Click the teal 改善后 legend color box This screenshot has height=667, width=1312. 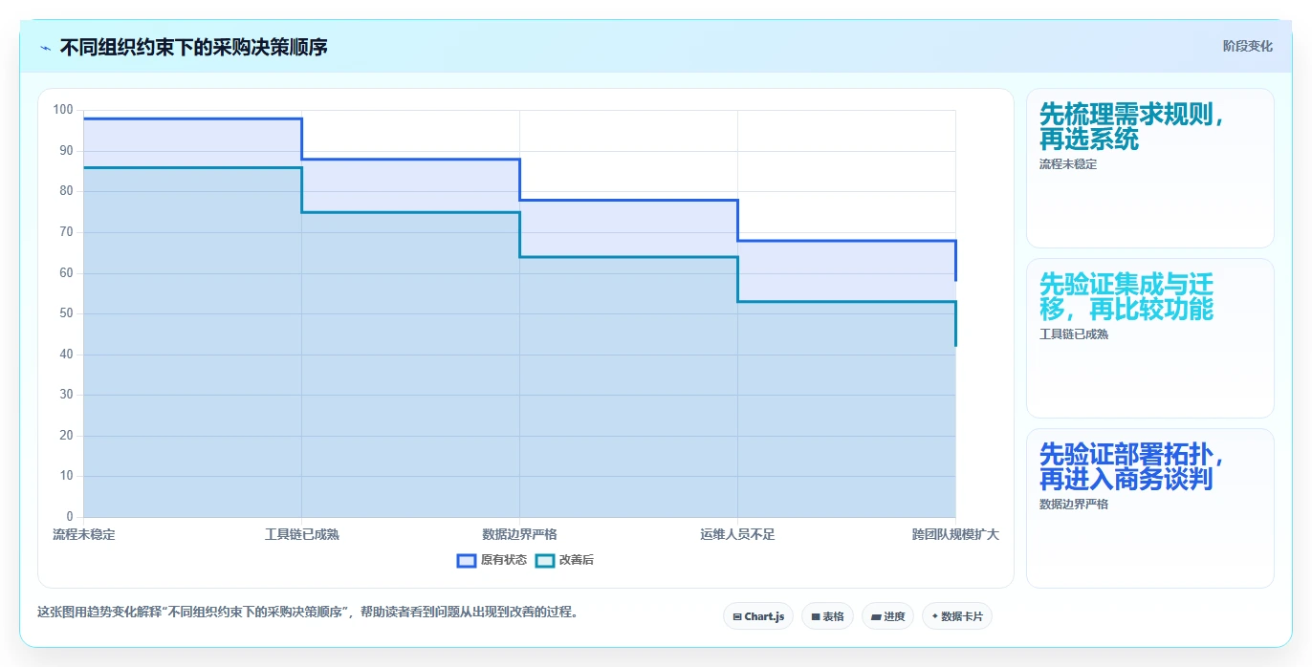click(x=544, y=560)
